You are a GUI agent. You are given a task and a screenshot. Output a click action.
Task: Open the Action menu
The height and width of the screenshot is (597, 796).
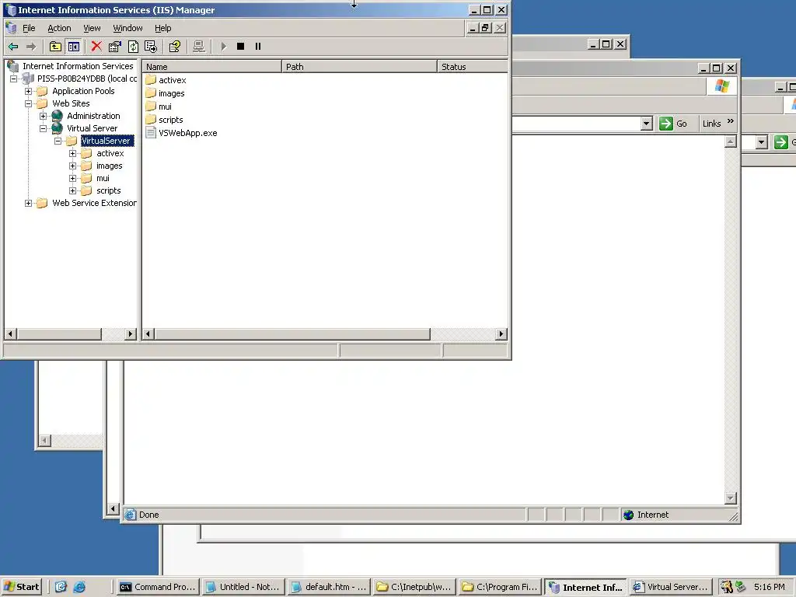click(x=59, y=29)
